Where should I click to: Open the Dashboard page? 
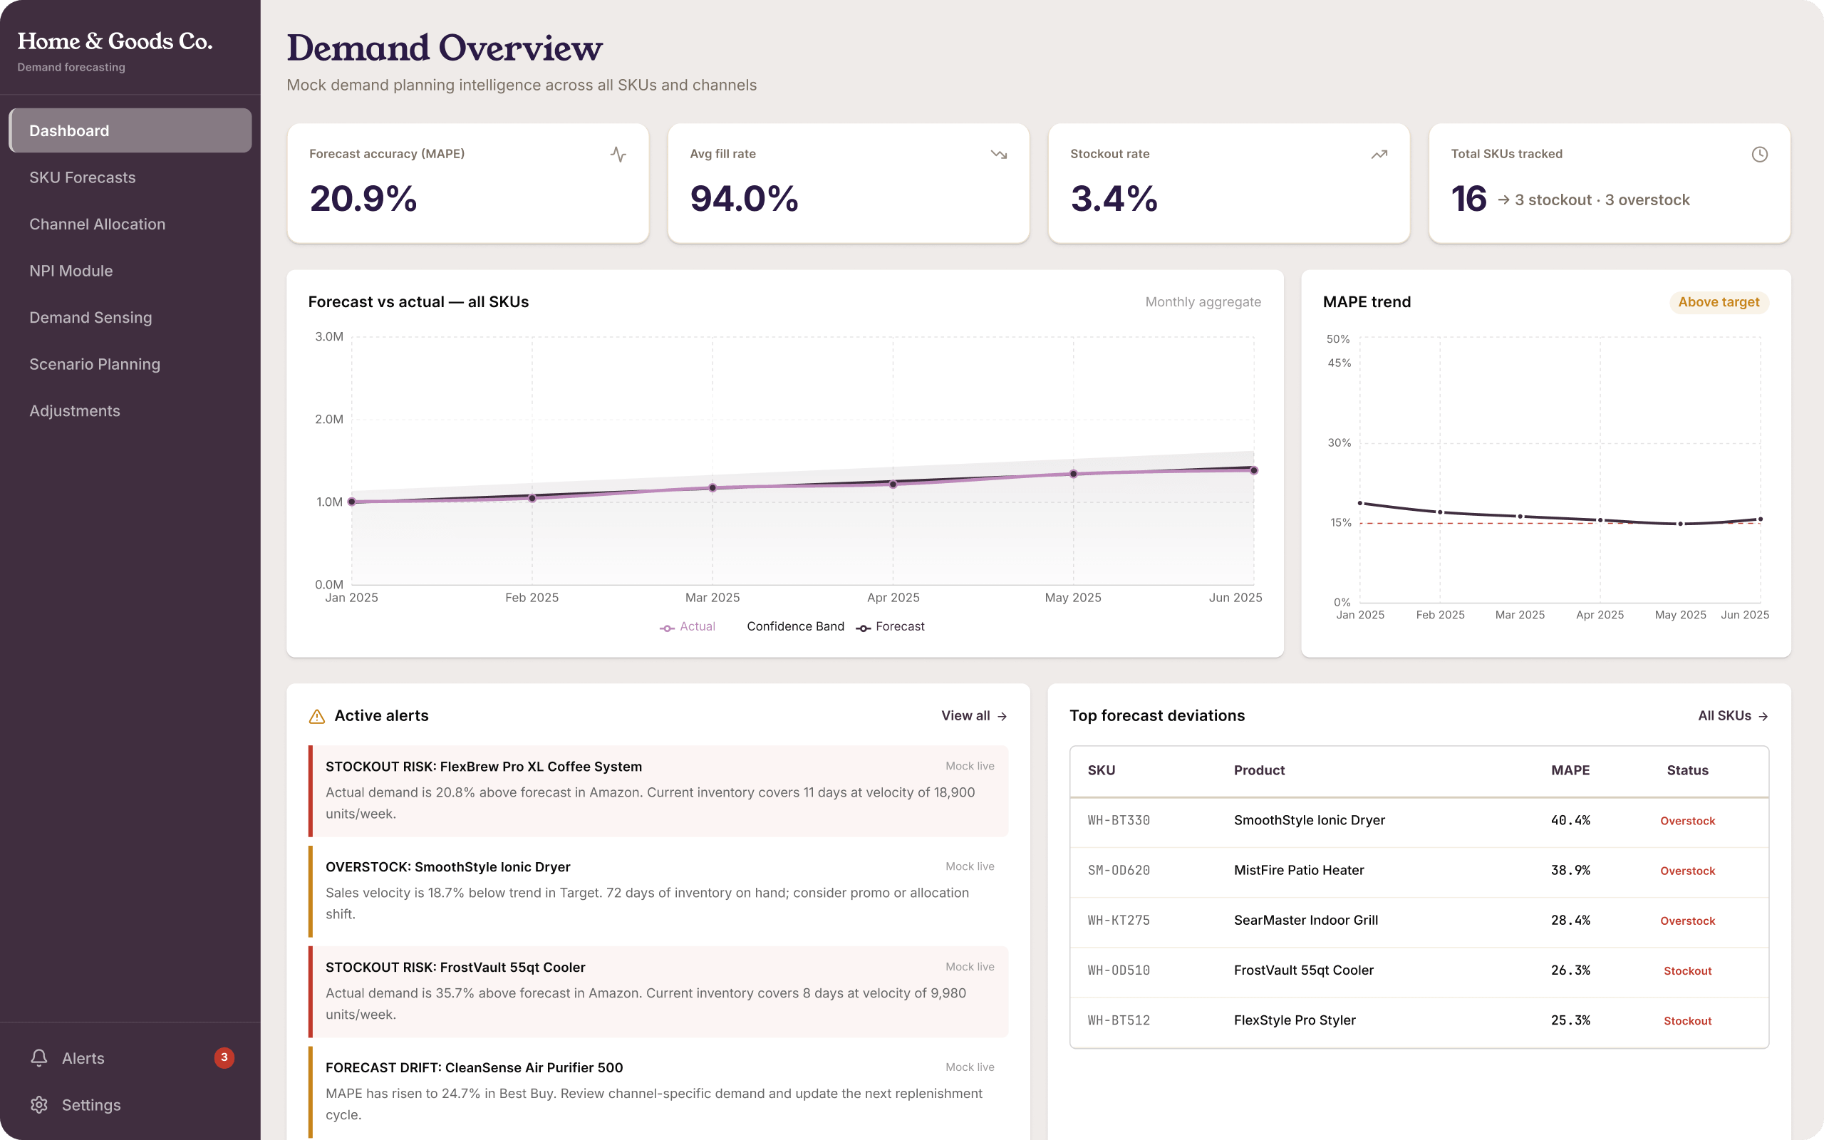point(130,130)
